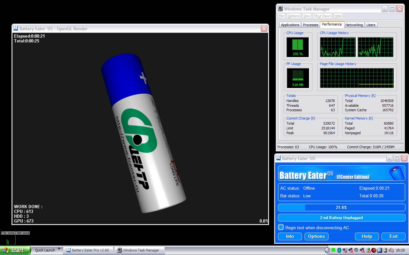Open the Help menu in Task Manager
This screenshot has width=409, height=255.
click(x=338, y=16)
